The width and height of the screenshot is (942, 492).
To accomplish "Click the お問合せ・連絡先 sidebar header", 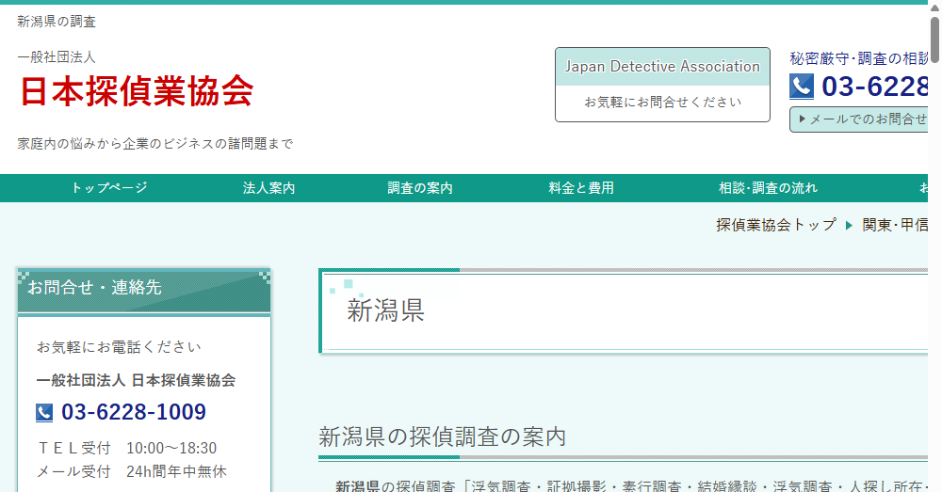I will click(143, 288).
